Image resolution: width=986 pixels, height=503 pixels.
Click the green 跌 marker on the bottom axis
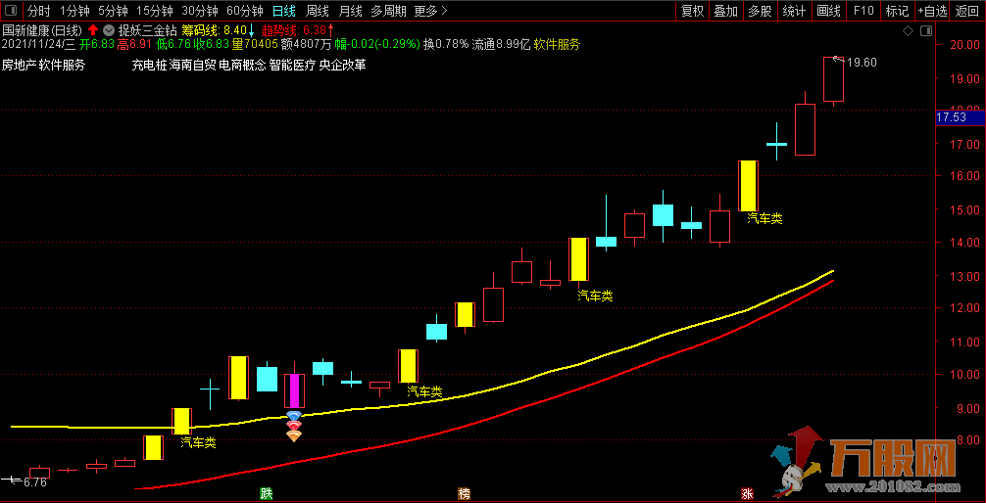266,493
